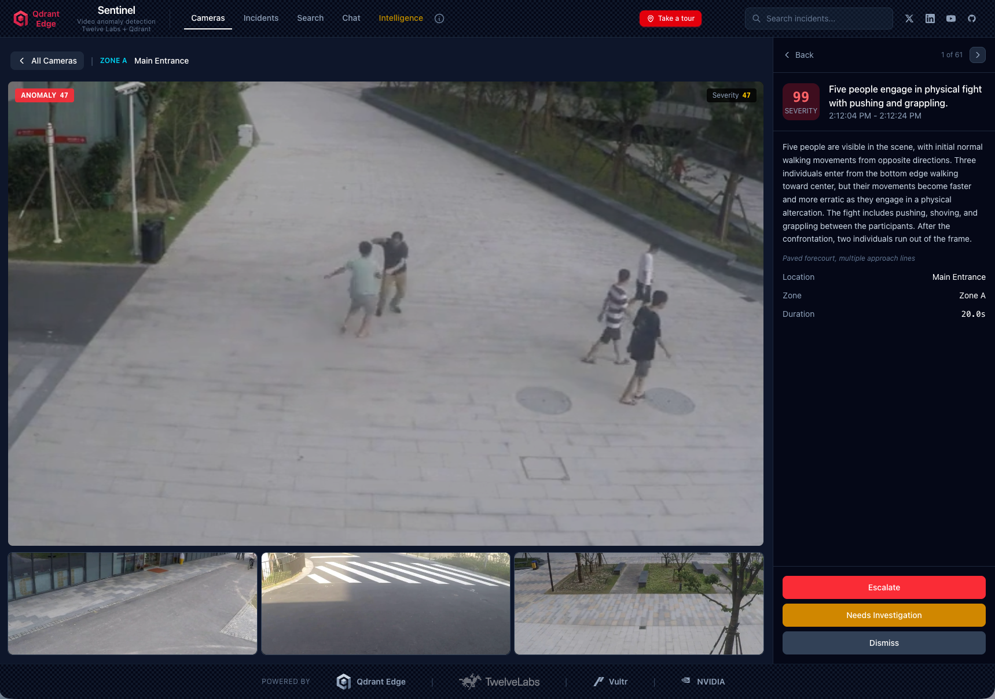Switch to the Incidents tab

tap(260, 18)
